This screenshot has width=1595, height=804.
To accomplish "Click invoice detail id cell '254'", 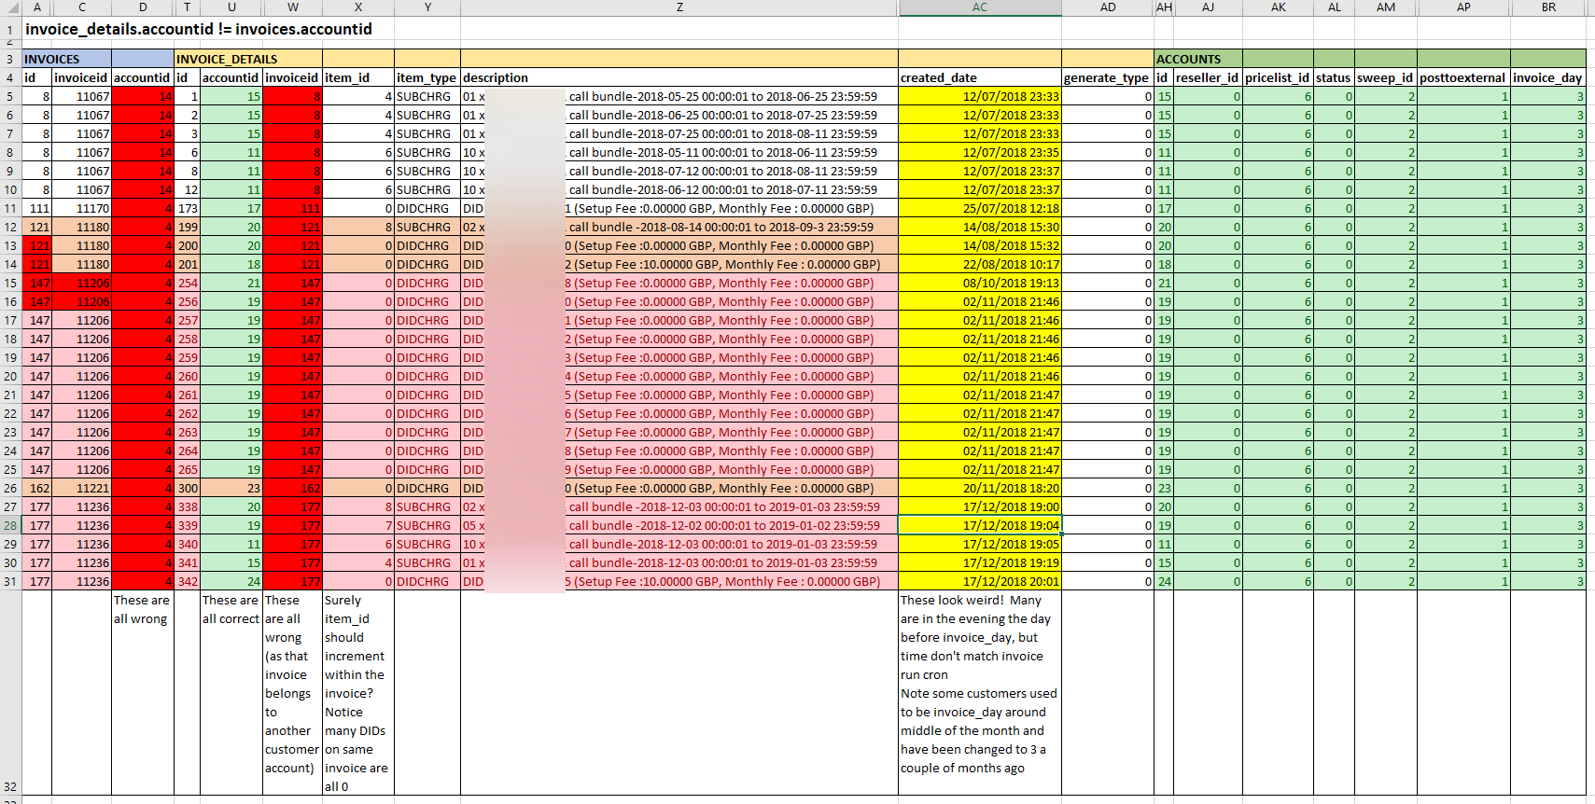I will (187, 283).
